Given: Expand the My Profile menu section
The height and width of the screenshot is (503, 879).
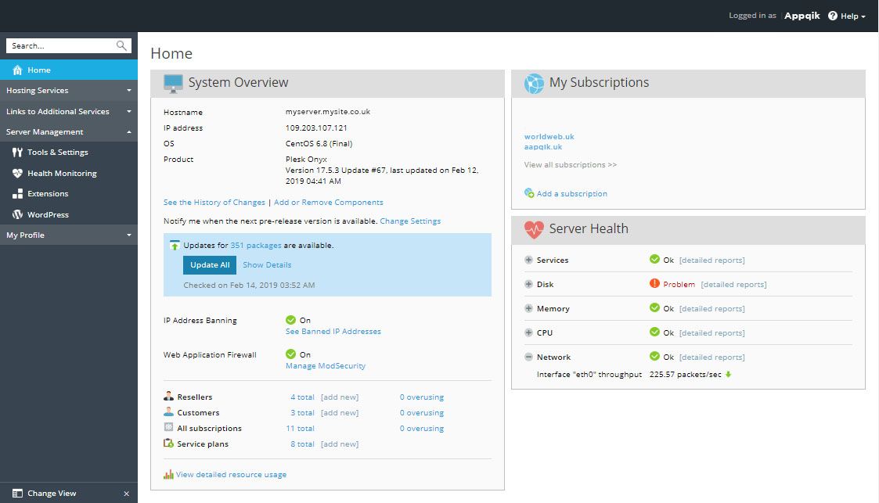Looking at the screenshot, I should [68, 235].
